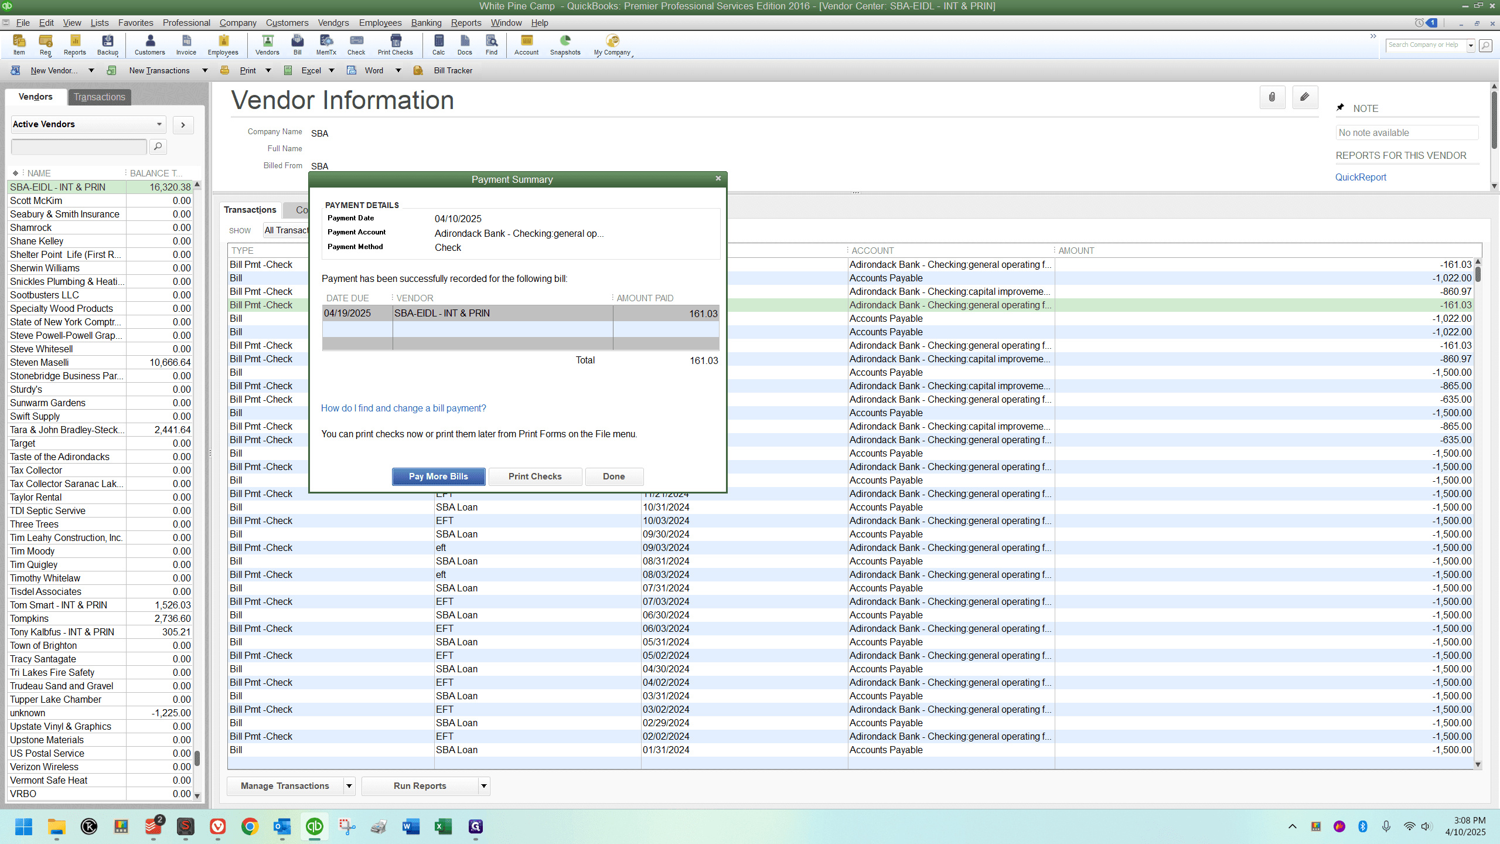Open the File menu
This screenshot has height=844, width=1500.
(x=23, y=23)
